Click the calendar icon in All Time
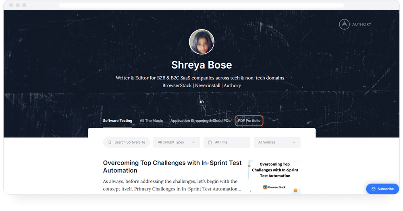The image size is (403, 211). coord(210,142)
